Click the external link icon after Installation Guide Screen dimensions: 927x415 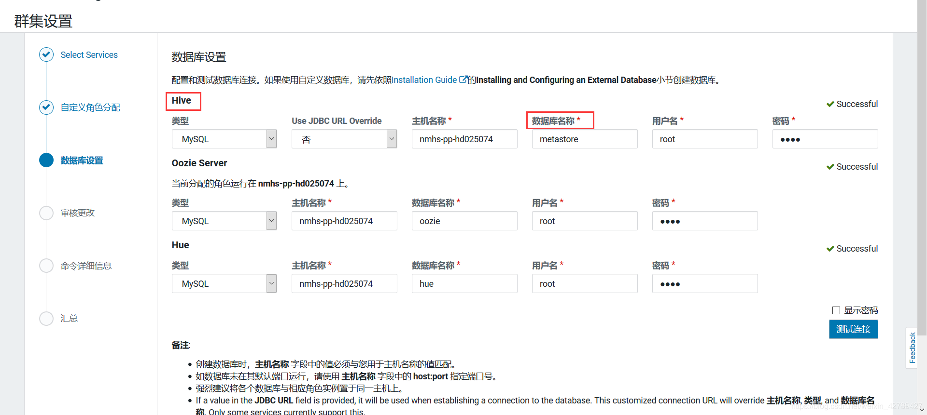463,80
